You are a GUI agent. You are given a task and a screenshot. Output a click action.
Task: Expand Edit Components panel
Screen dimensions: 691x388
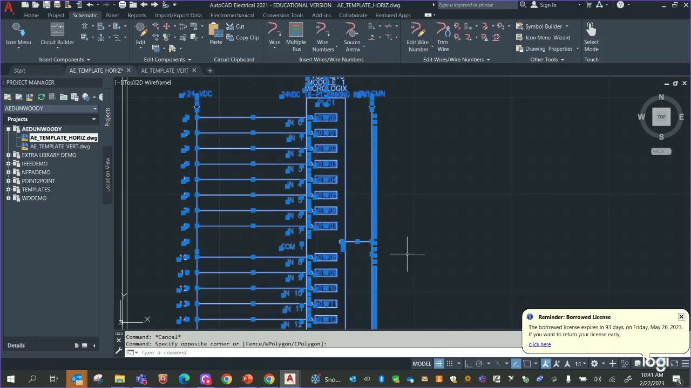point(167,59)
